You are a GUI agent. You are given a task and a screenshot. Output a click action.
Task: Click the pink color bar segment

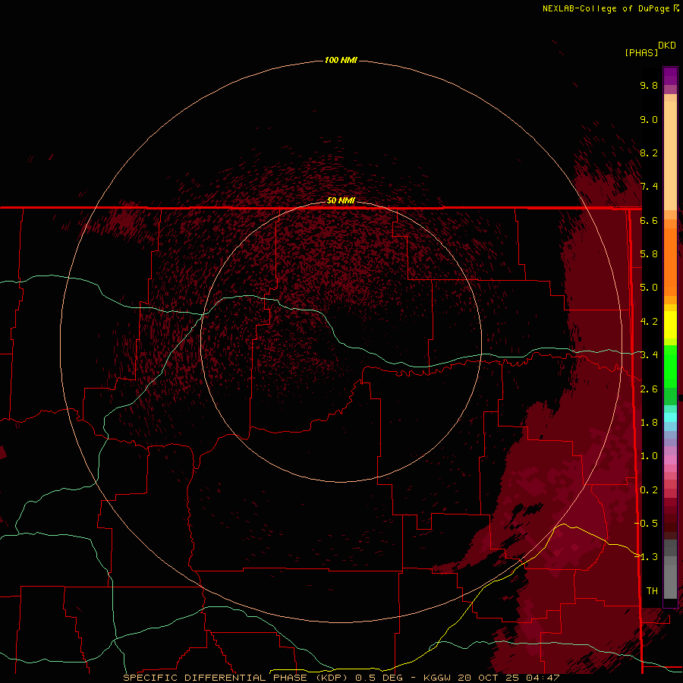[x=670, y=460]
